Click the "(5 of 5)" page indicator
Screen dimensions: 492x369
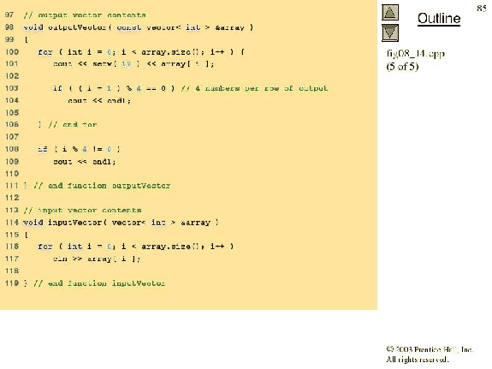402,67
